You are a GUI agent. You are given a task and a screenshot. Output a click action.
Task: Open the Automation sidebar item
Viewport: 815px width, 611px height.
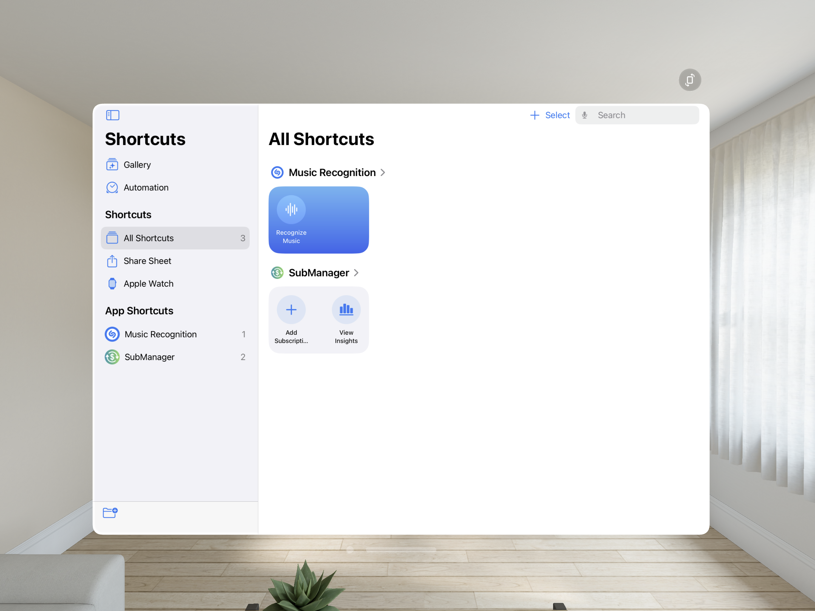pyautogui.click(x=175, y=188)
